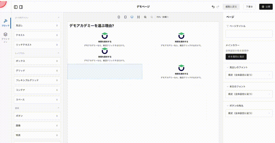Select the グリッド block
This screenshot has width=275, height=143.
[x=37, y=70]
